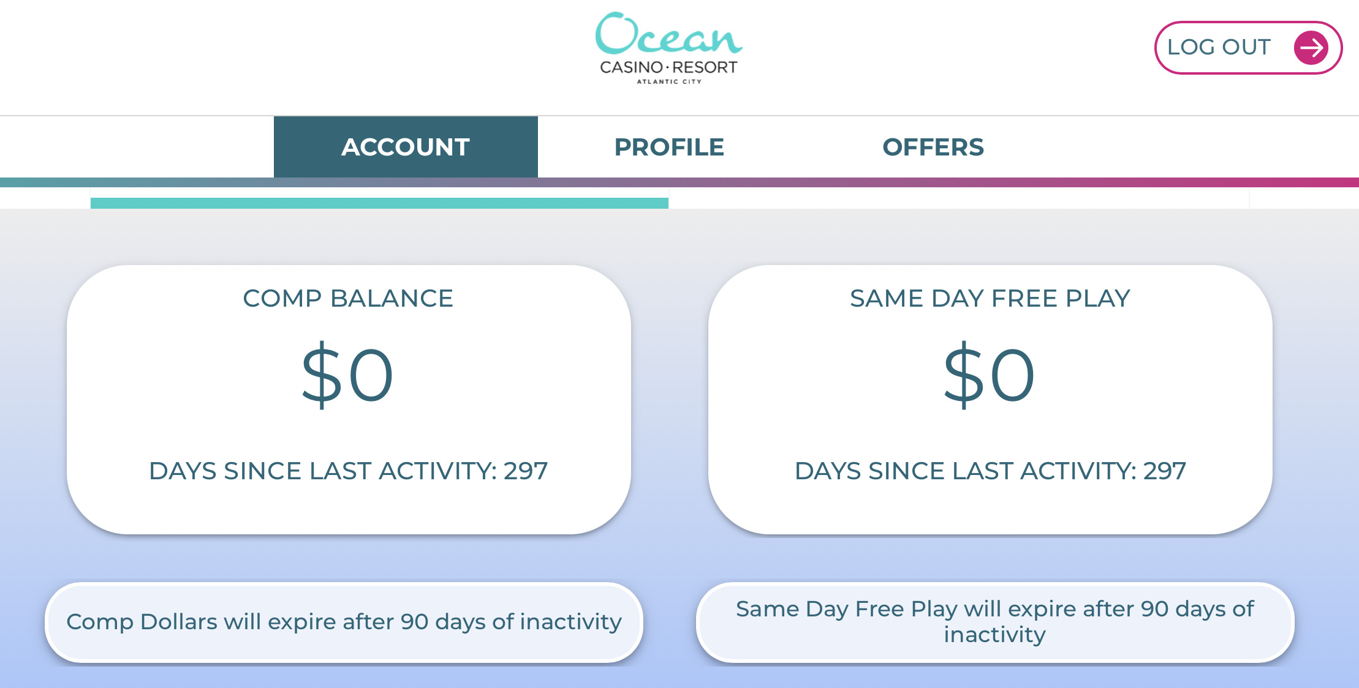Click the teal progress bar
The width and height of the screenshot is (1359, 688).
379,203
